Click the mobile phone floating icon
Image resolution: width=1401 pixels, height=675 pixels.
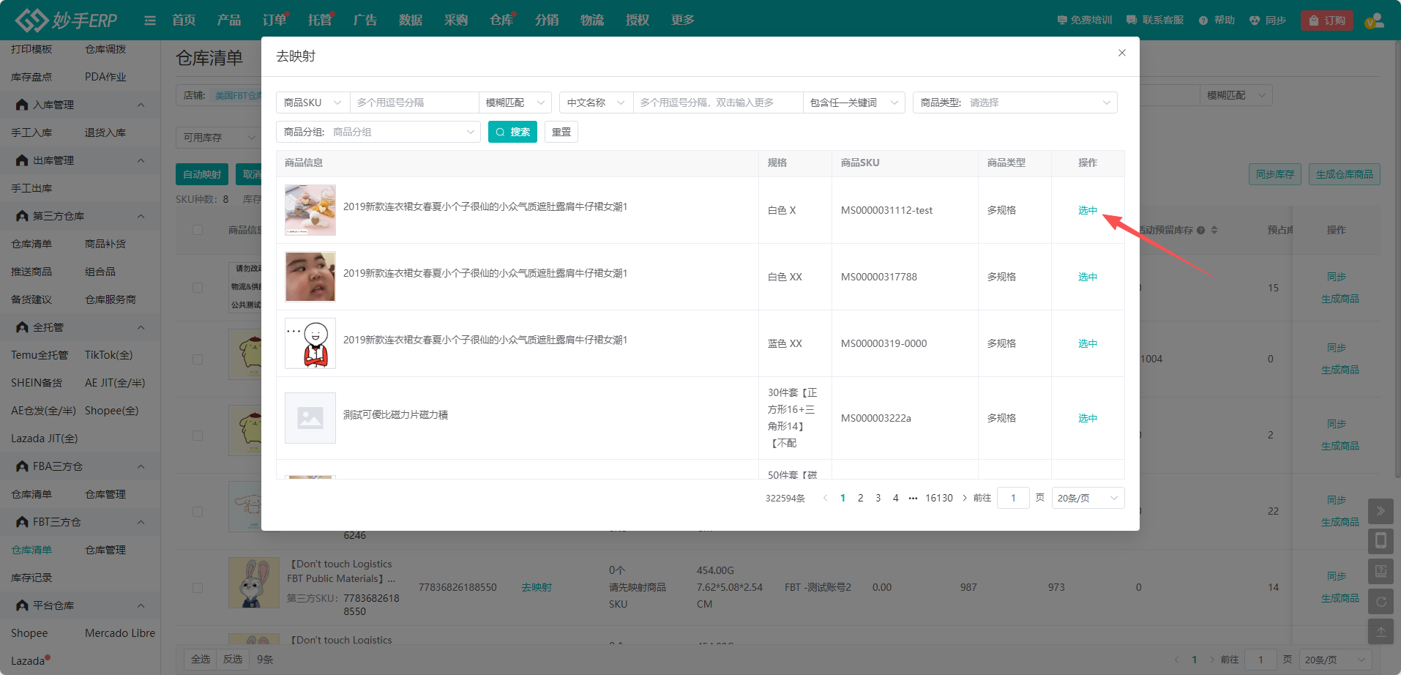pyautogui.click(x=1380, y=541)
